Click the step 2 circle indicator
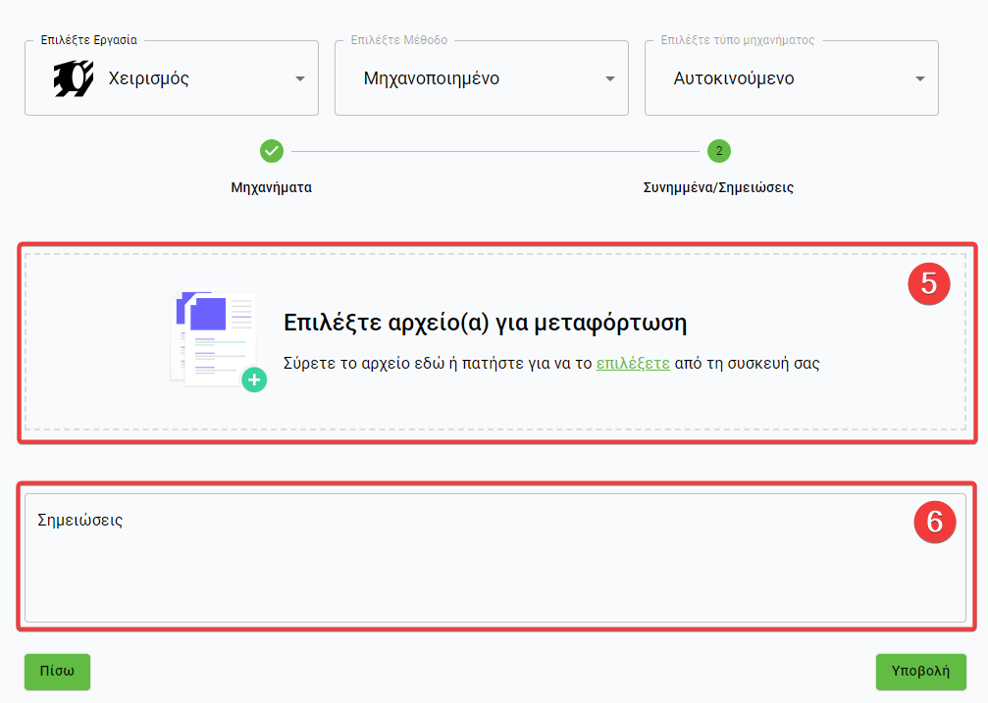 coord(718,151)
